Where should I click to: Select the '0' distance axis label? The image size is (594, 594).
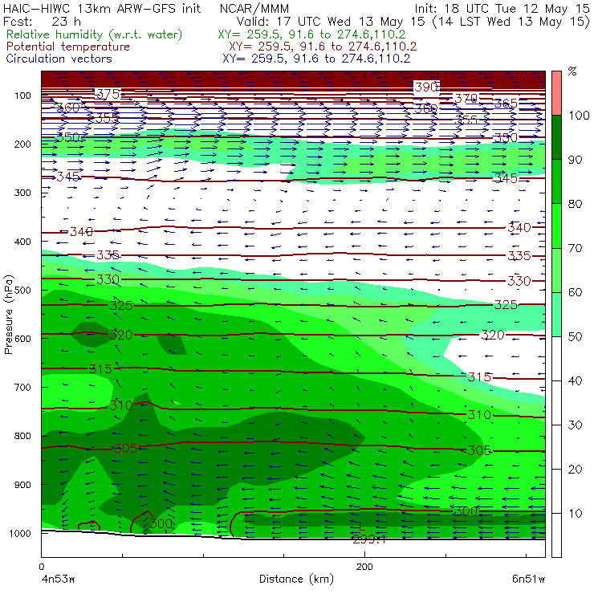click(x=41, y=567)
